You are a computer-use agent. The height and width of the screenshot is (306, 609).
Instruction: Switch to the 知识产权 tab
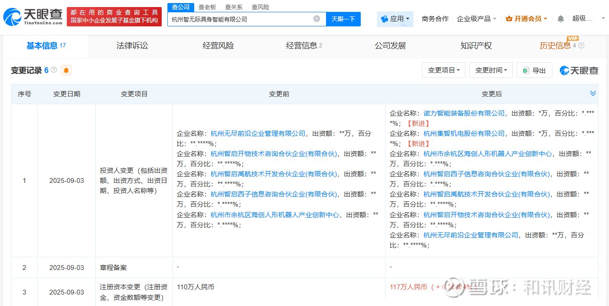pyautogui.click(x=476, y=46)
